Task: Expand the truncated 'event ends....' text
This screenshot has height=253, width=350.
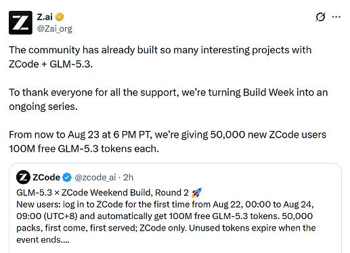Action: click(43, 239)
